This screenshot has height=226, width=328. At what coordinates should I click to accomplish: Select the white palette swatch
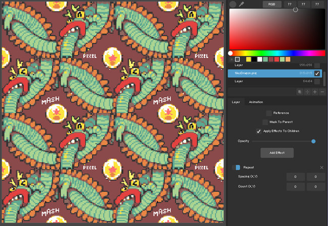(x=259, y=59)
